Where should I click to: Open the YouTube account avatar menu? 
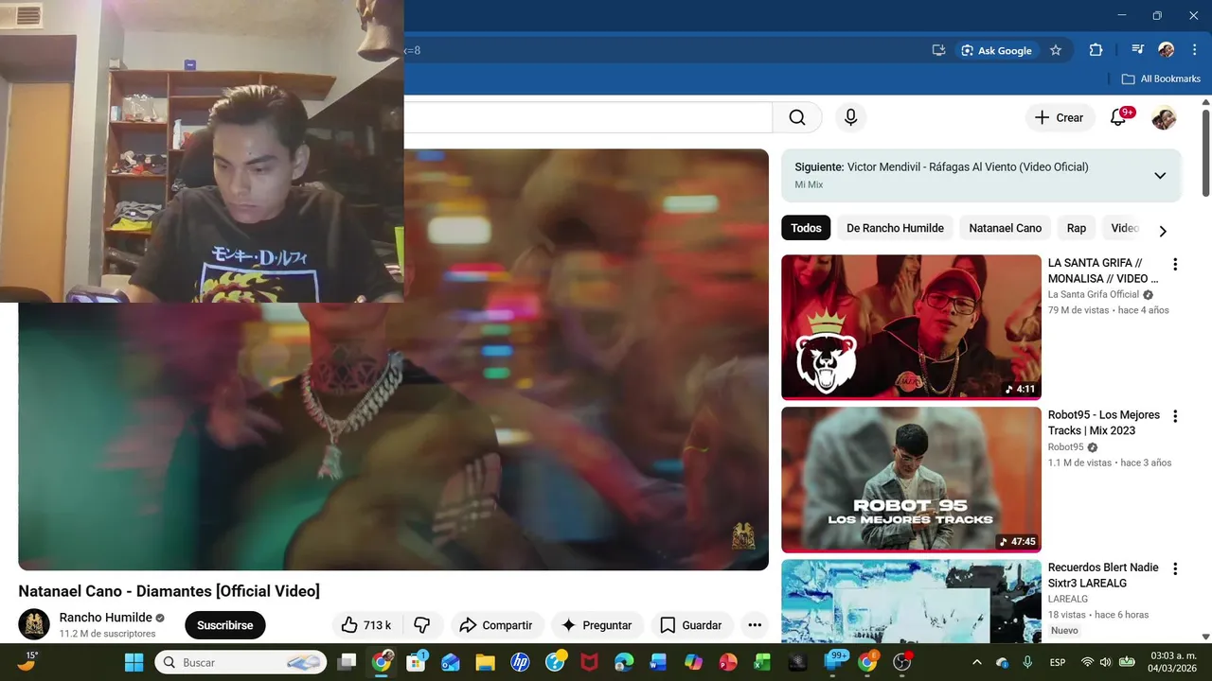(x=1164, y=117)
